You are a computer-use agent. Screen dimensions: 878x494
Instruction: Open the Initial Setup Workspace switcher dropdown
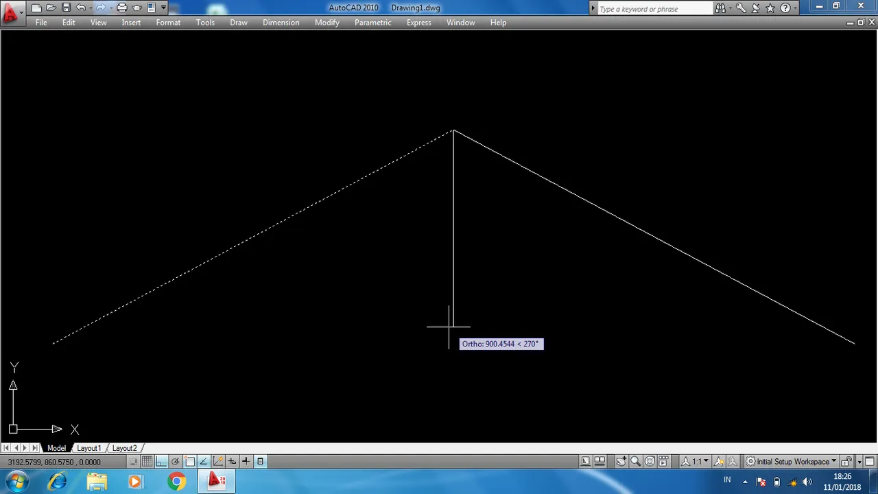(x=791, y=462)
